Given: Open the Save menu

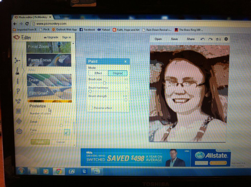Looking at the screenshot, I should (x=174, y=39).
